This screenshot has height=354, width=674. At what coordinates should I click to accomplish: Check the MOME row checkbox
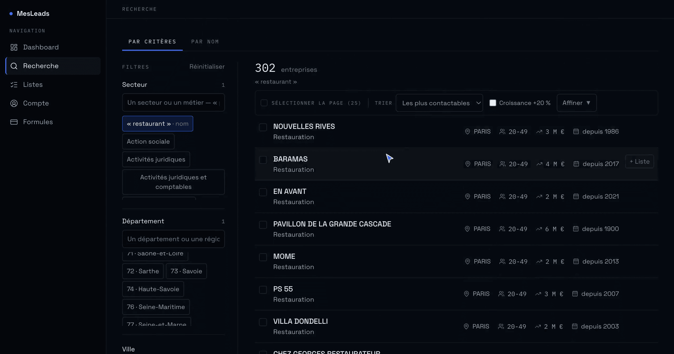pos(263,257)
